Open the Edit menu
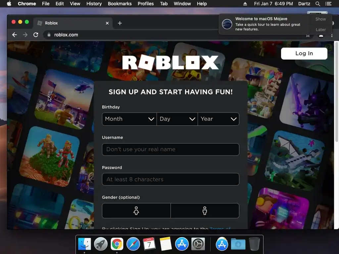 pos(60,4)
